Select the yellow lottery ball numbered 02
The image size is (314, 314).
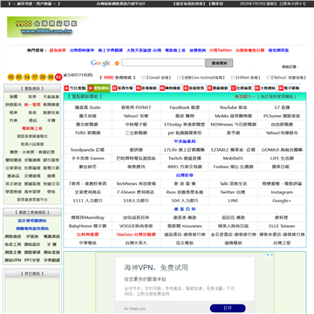[x=11, y=77]
